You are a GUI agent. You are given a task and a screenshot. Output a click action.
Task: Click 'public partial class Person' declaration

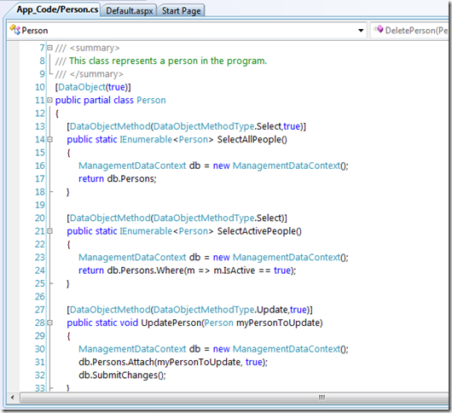tap(110, 100)
